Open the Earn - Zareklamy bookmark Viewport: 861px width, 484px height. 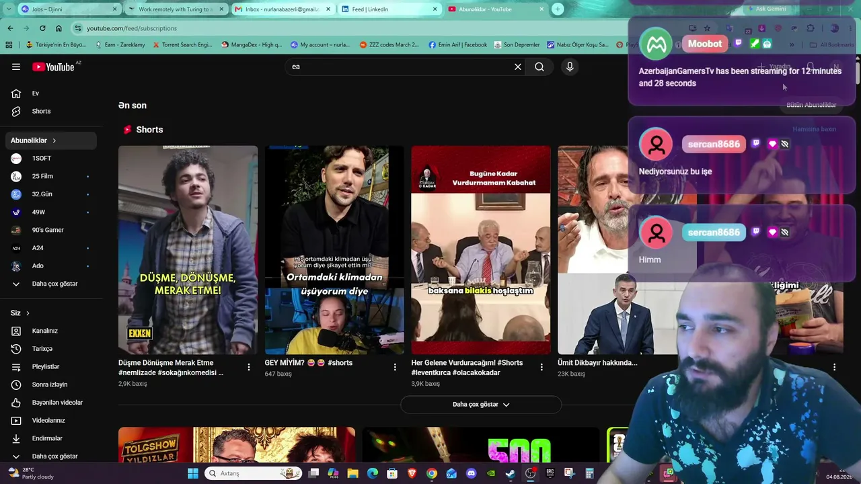pos(120,45)
